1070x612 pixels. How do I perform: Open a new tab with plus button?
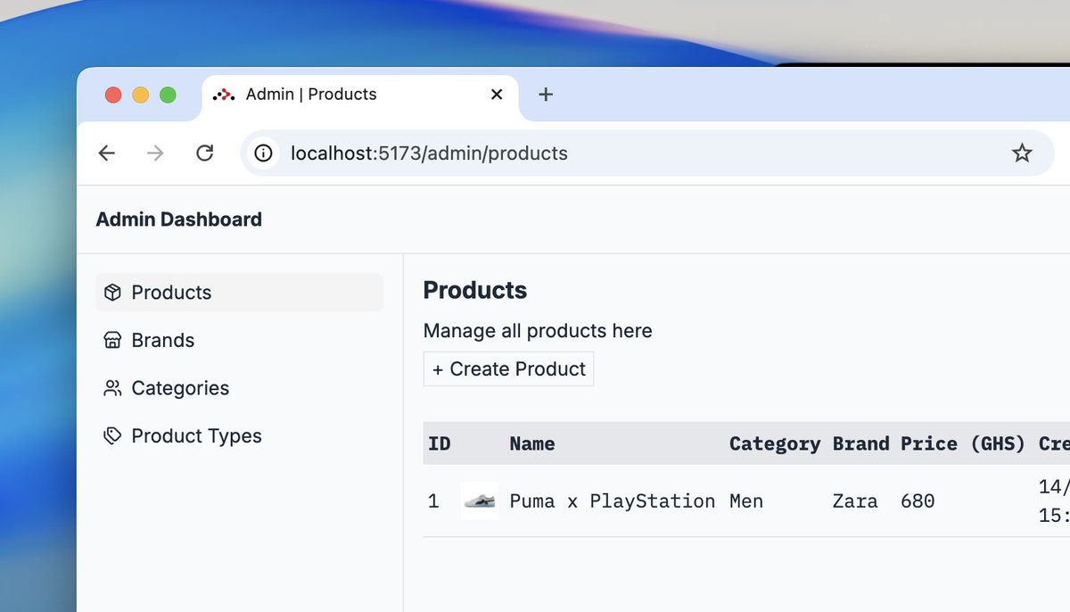tap(546, 95)
